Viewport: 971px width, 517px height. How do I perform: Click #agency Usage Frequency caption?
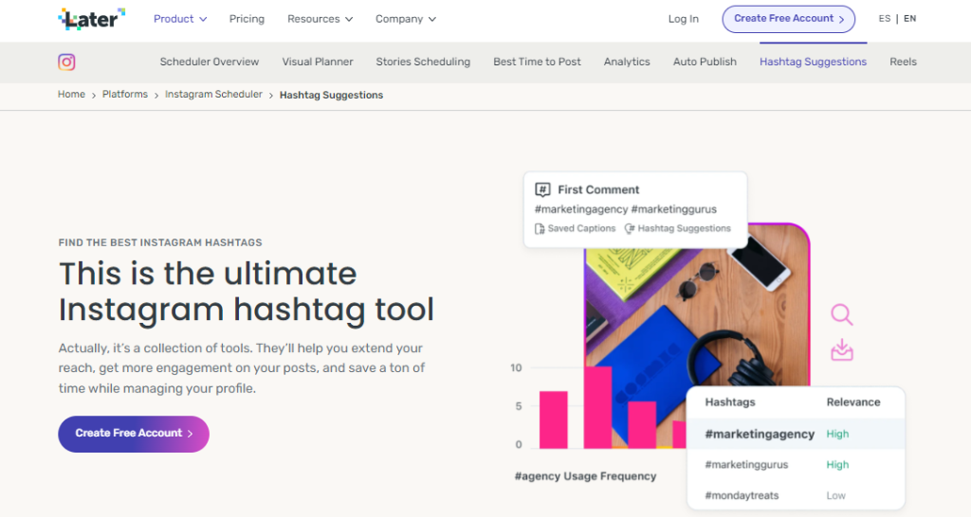click(x=585, y=476)
